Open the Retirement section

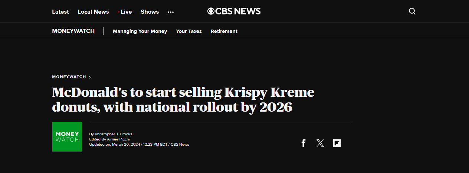click(x=224, y=31)
